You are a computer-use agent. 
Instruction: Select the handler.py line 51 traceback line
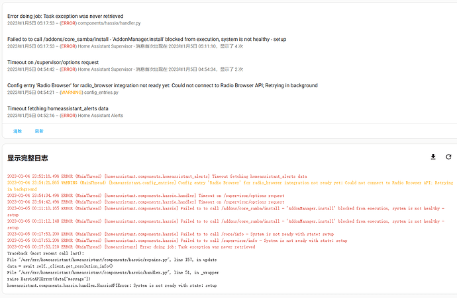point(113,272)
